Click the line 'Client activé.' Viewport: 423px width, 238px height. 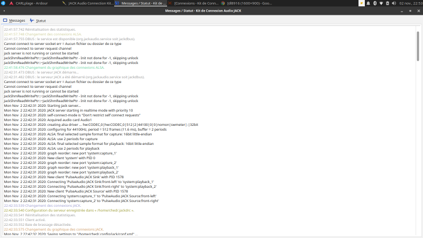pos(25,220)
